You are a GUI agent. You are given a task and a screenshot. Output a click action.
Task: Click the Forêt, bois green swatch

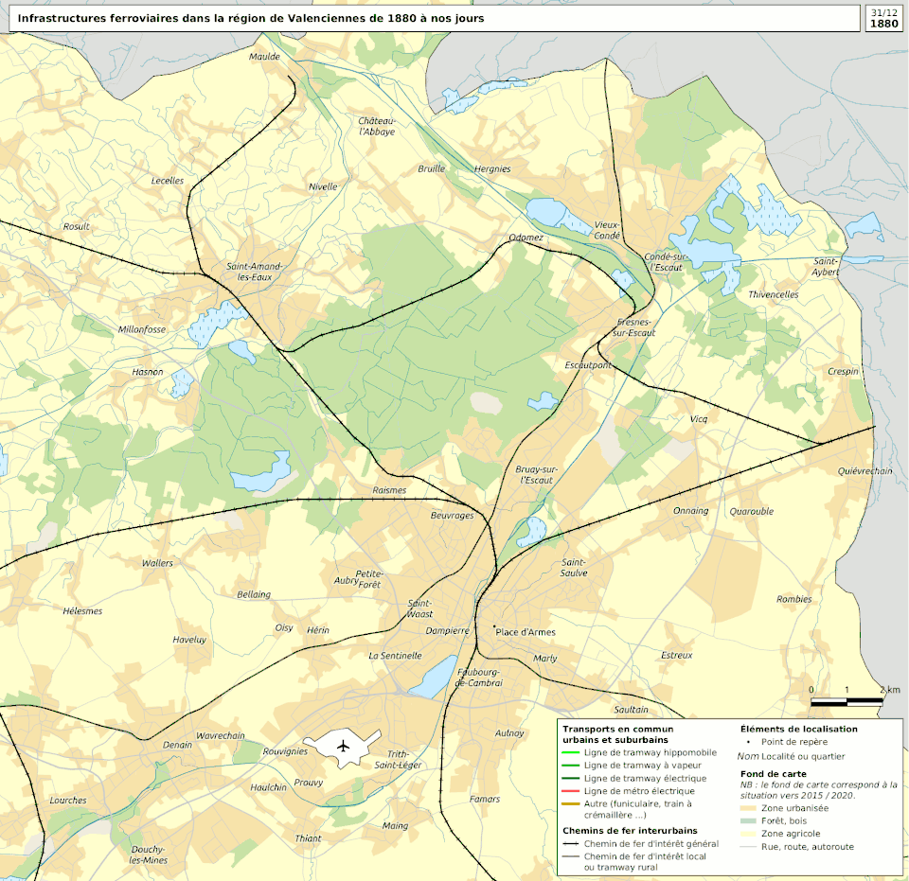click(747, 821)
